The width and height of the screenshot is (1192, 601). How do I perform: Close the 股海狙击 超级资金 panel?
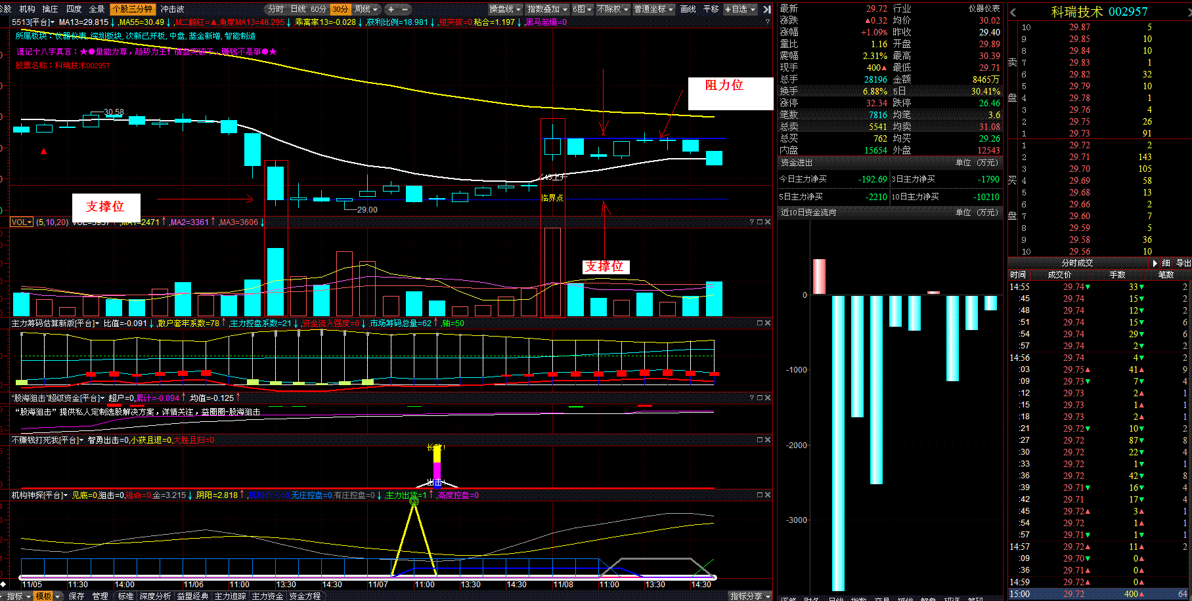[x=768, y=398]
